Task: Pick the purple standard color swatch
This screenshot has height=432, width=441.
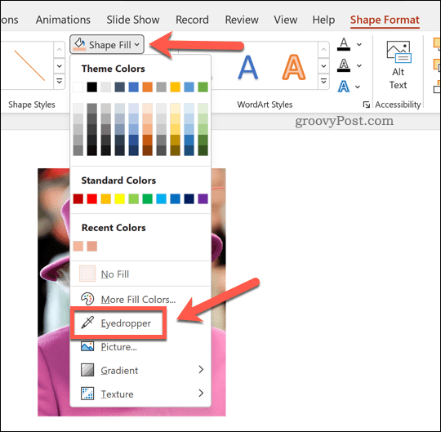Action: [203, 198]
